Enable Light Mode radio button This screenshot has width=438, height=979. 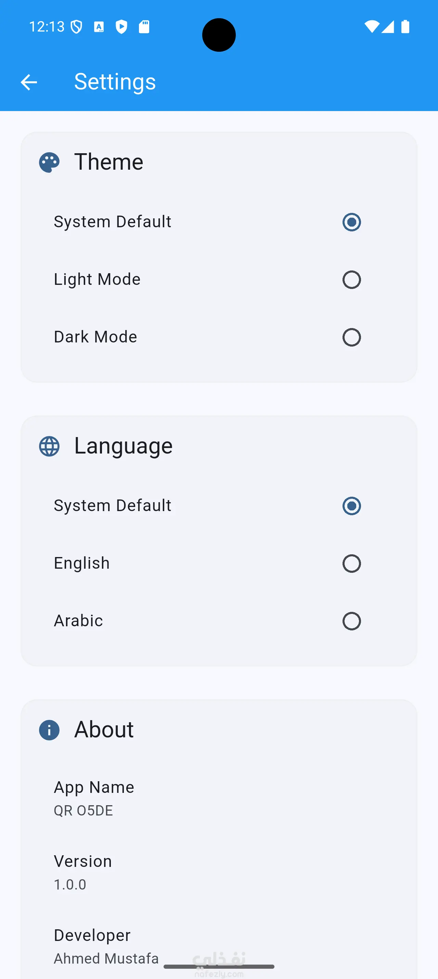(x=351, y=280)
